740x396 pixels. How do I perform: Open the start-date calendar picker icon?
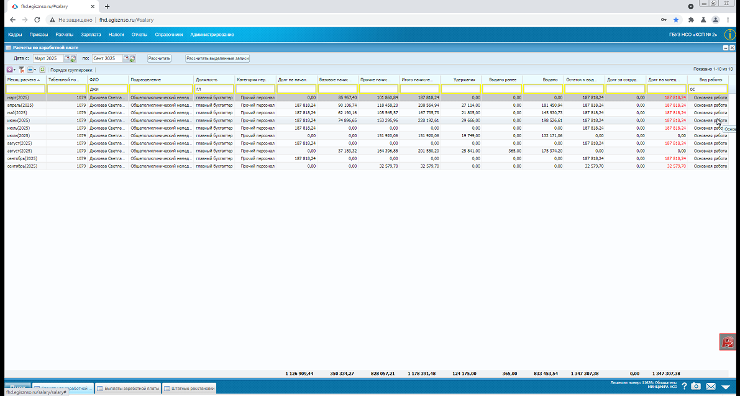[68, 58]
